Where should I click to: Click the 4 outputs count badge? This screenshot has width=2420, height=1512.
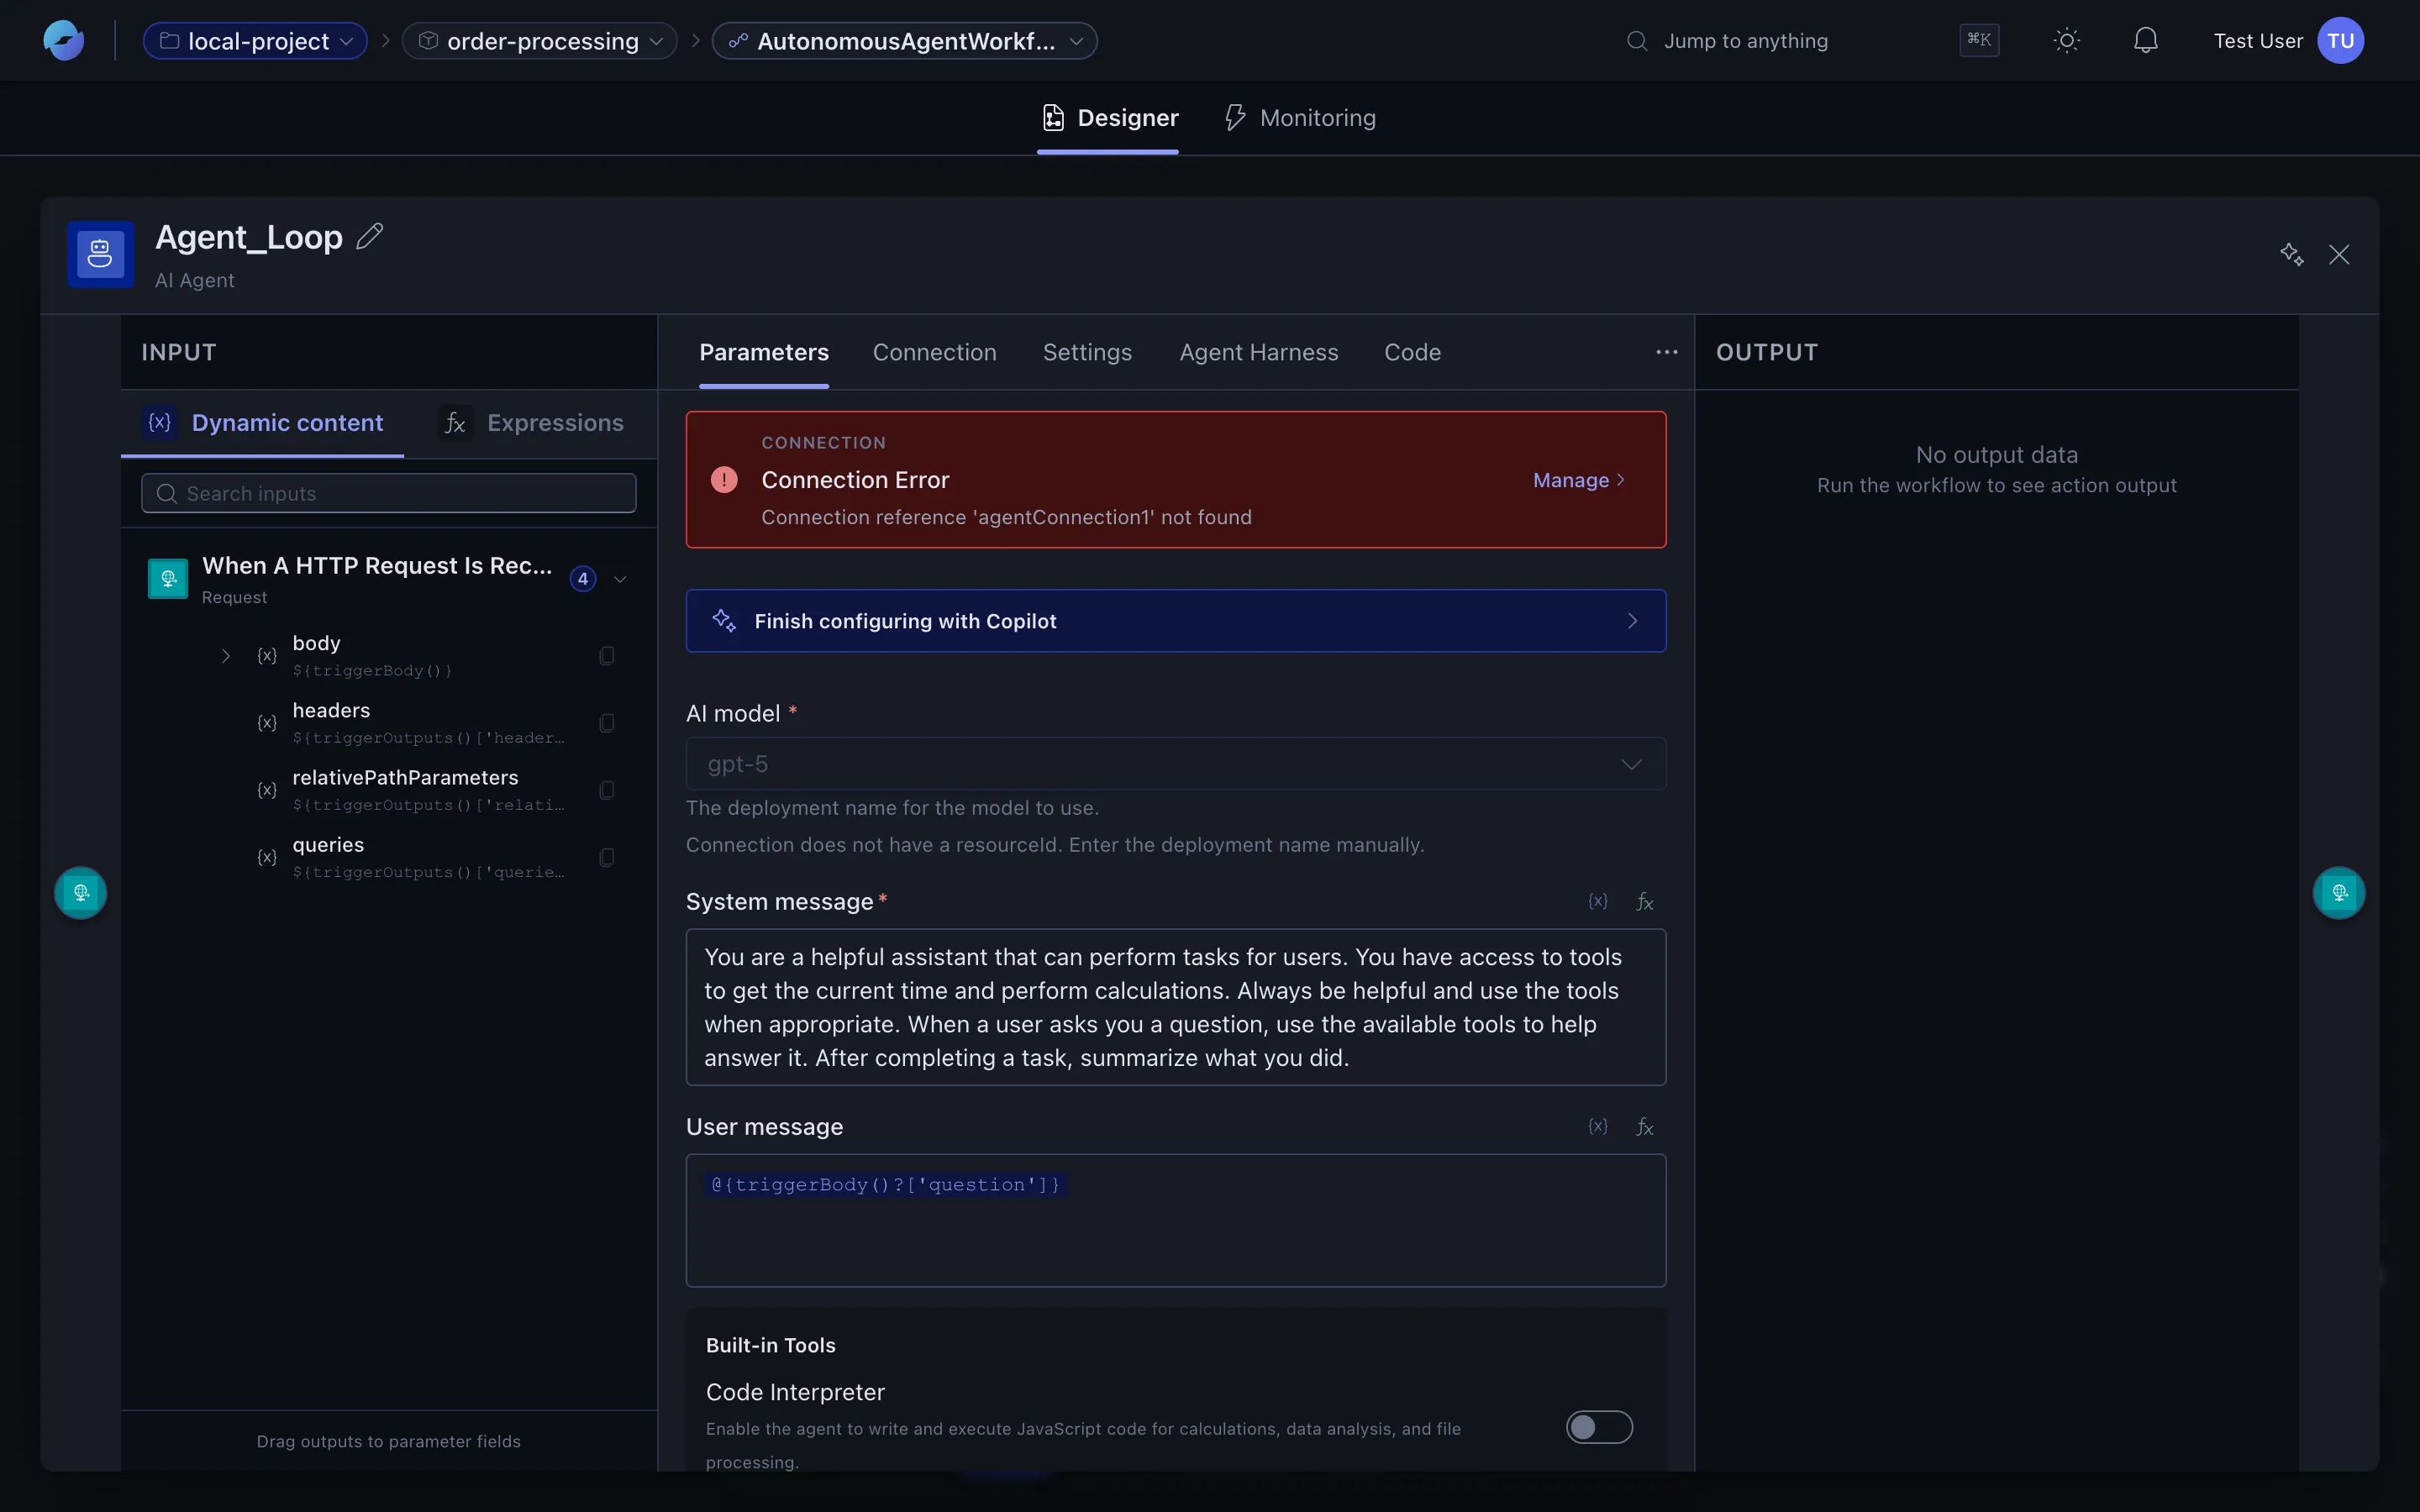click(583, 579)
